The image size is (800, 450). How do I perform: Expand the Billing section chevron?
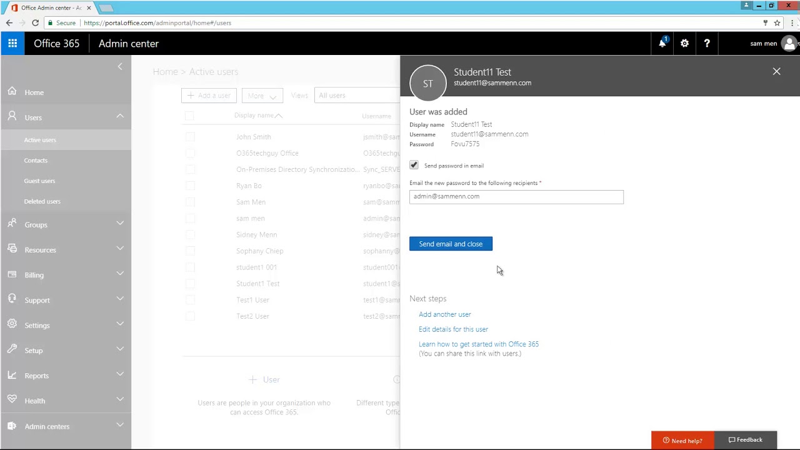(x=120, y=274)
